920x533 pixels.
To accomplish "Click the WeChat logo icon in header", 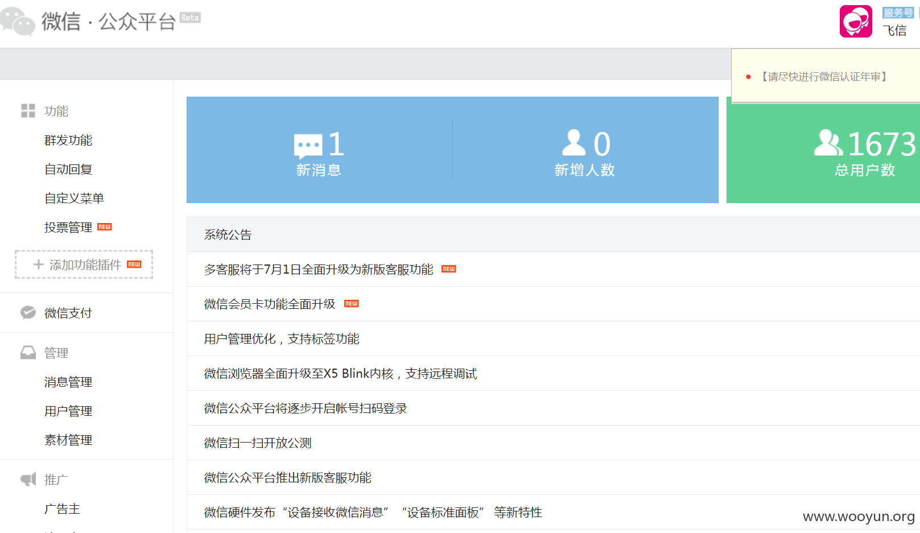I will [x=17, y=21].
